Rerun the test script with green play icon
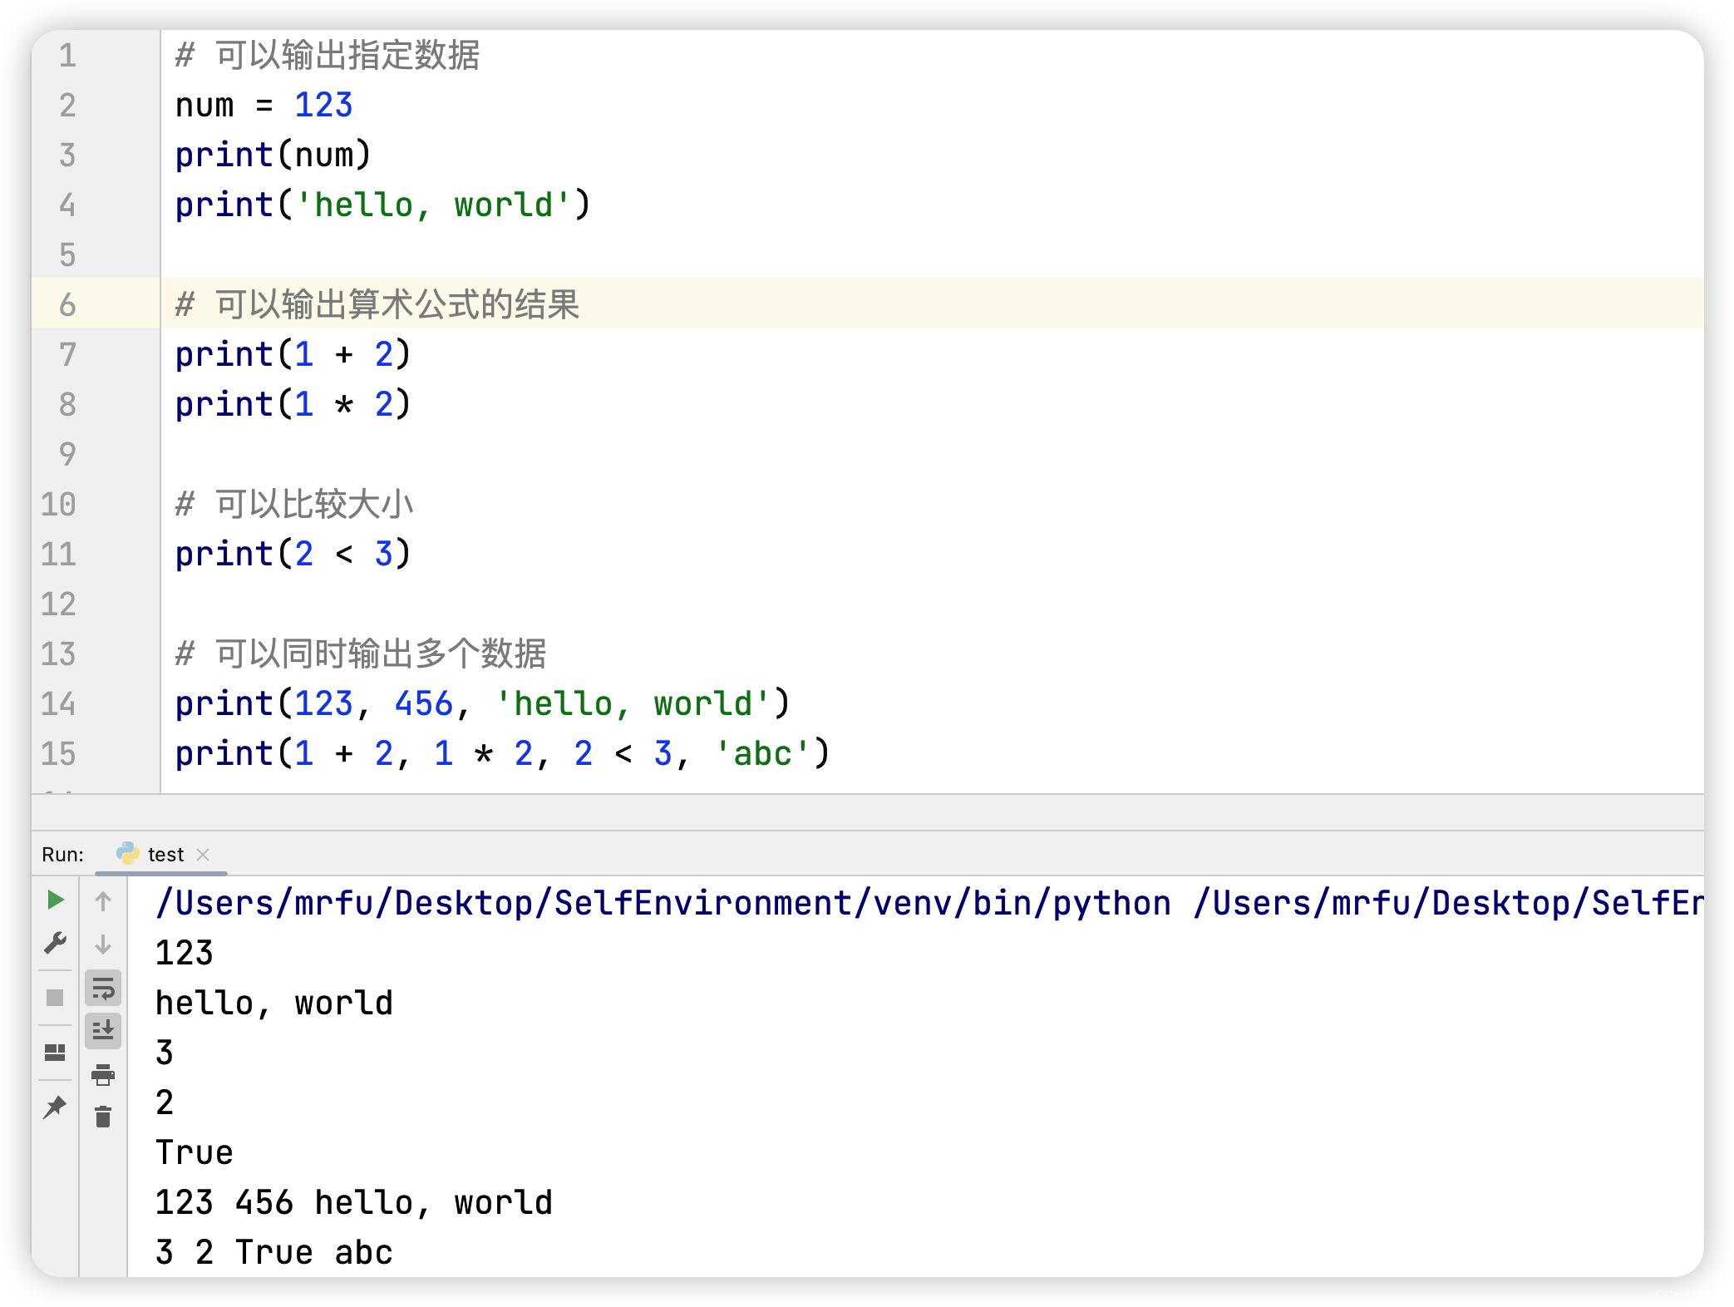Screen dimensions: 1734x1307 (x=55, y=900)
